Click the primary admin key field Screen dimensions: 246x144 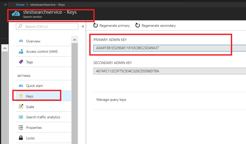[170, 48]
